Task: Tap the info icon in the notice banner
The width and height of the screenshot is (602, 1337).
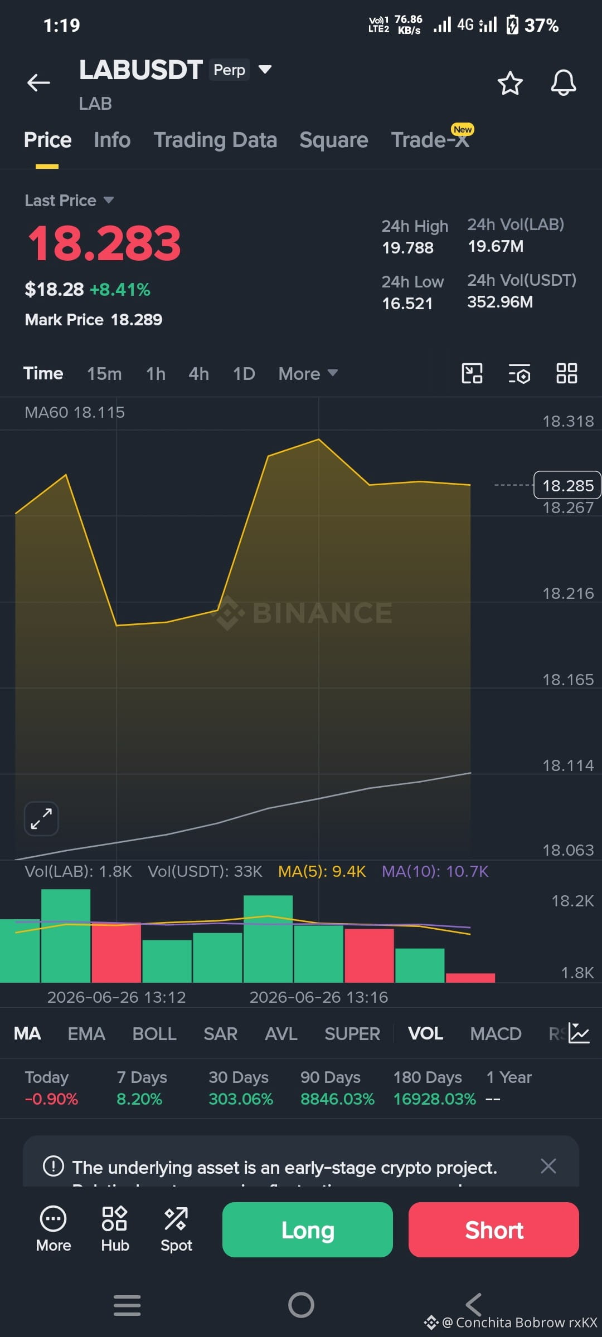Action: [x=54, y=1166]
